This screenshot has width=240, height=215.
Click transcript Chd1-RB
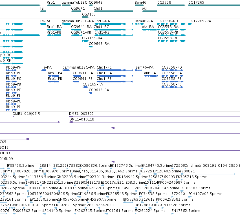114,35
